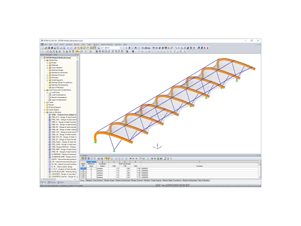Viewport: 301px width, 226px height.
Task: Toggle the GLINES status bar button
Action: 183,186
